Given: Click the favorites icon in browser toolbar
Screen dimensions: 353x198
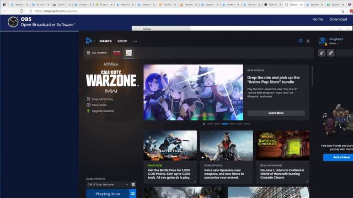Looking at the screenshot, I should 343,11.
